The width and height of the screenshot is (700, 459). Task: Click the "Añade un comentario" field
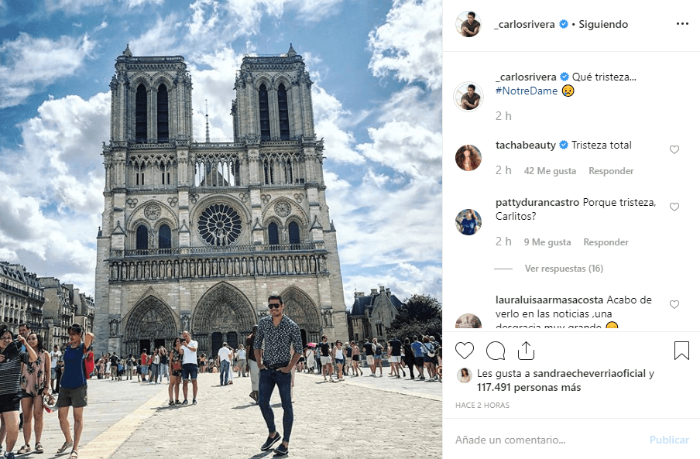pos(542,439)
